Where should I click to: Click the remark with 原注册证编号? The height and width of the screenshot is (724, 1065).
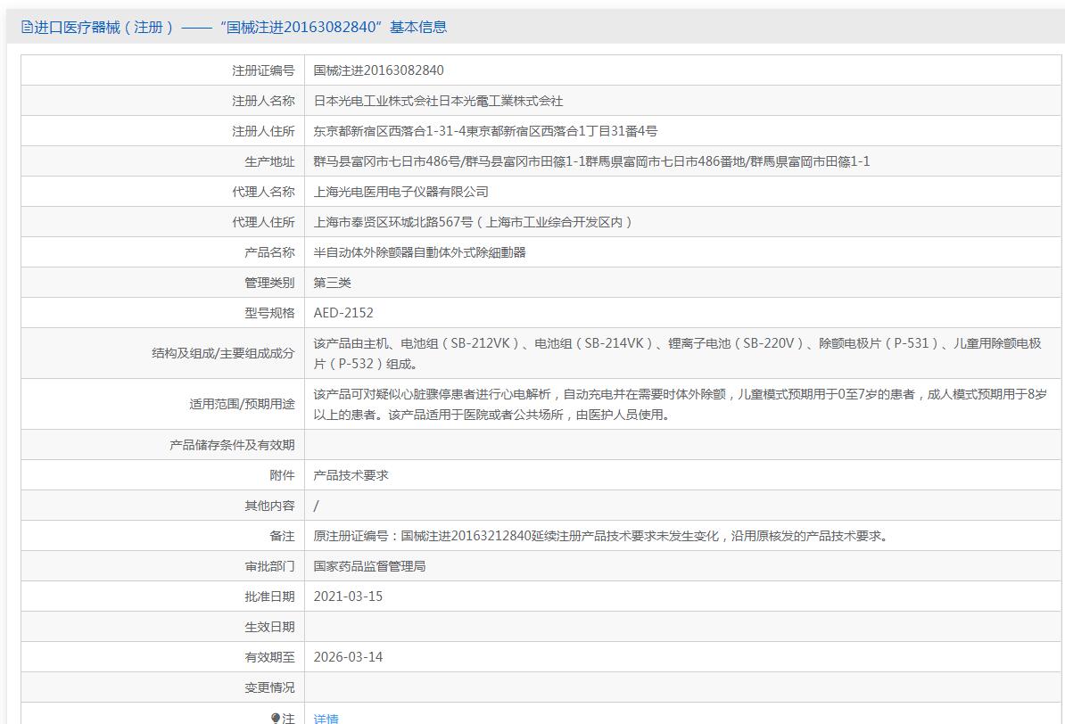[601, 536]
